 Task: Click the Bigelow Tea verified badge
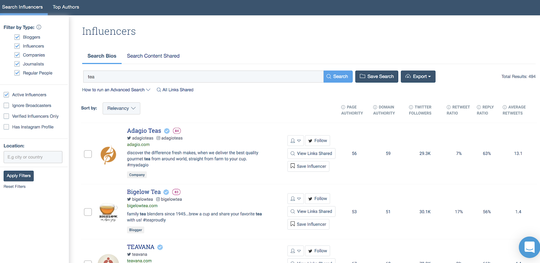pyautogui.click(x=166, y=192)
